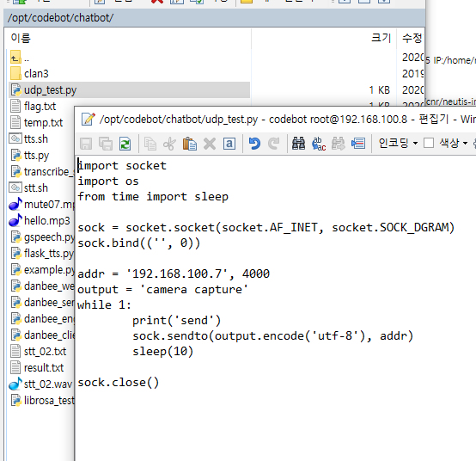Click the Go to Line icon
This screenshot has height=461, width=476.
358,144
